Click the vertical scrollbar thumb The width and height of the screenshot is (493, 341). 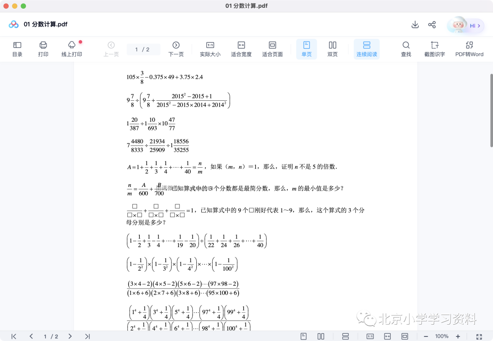click(492, 110)
